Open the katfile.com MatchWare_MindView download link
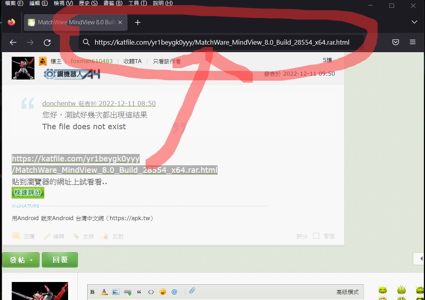The image size is (425, 300). pos(114,164)
